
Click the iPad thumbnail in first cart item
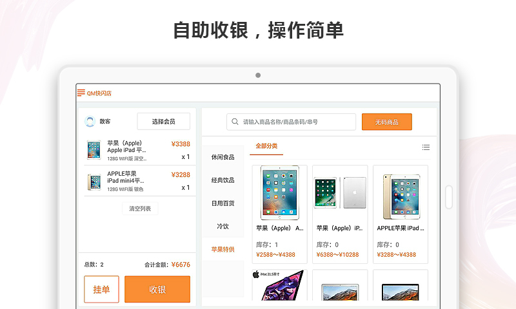pyautogui.click(x=94, y=151)
